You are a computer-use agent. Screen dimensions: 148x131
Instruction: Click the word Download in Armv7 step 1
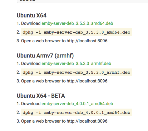[31, 63]
